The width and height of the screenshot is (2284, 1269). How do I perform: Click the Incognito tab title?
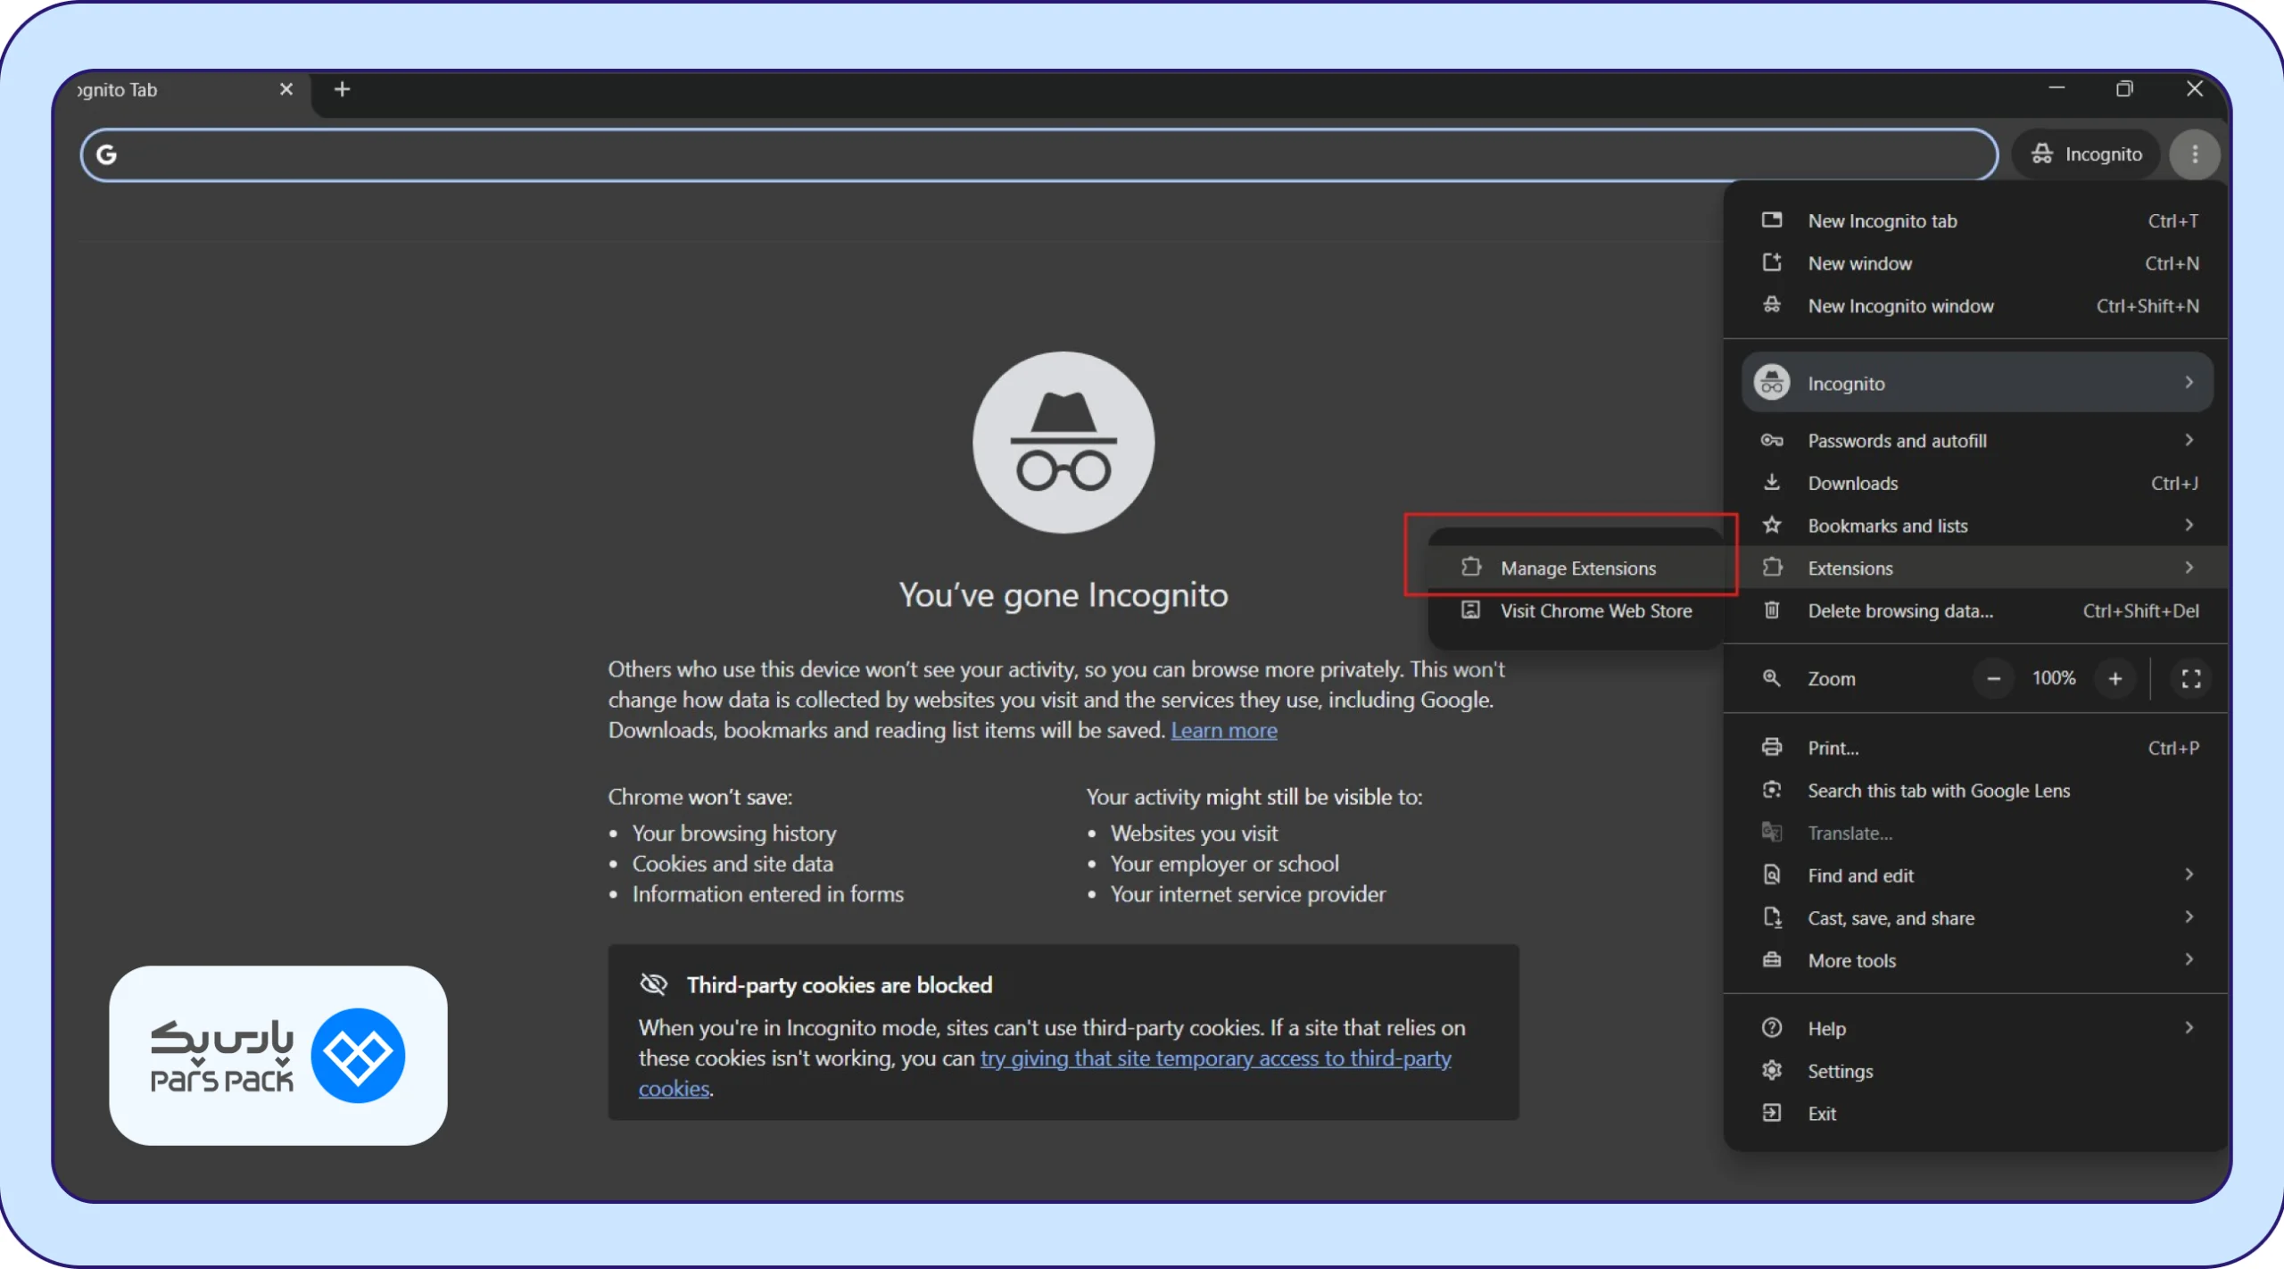pyautogui.click(x=117, y=89)
